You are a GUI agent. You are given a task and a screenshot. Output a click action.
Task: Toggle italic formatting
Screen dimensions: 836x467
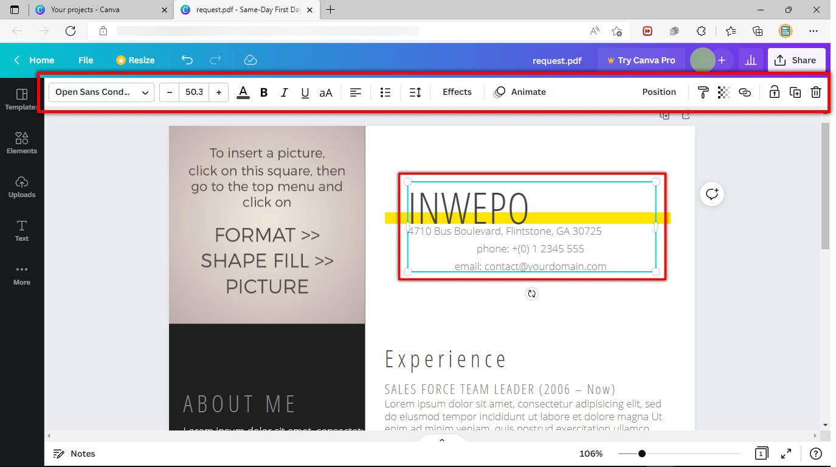tap(284, 92)
